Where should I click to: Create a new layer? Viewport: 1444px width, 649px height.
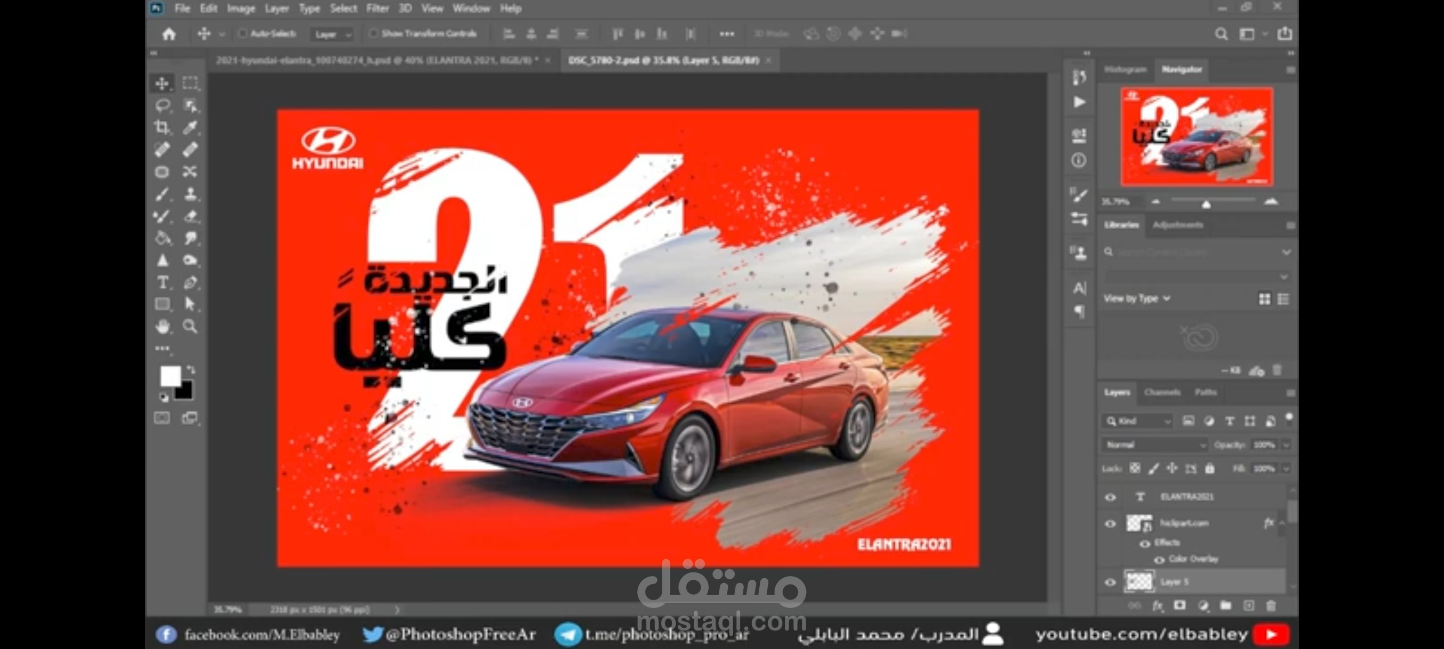click(x=1249, y=606)
